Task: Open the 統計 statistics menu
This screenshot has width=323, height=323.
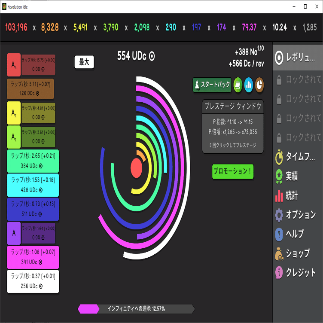Action: point(298,196)
